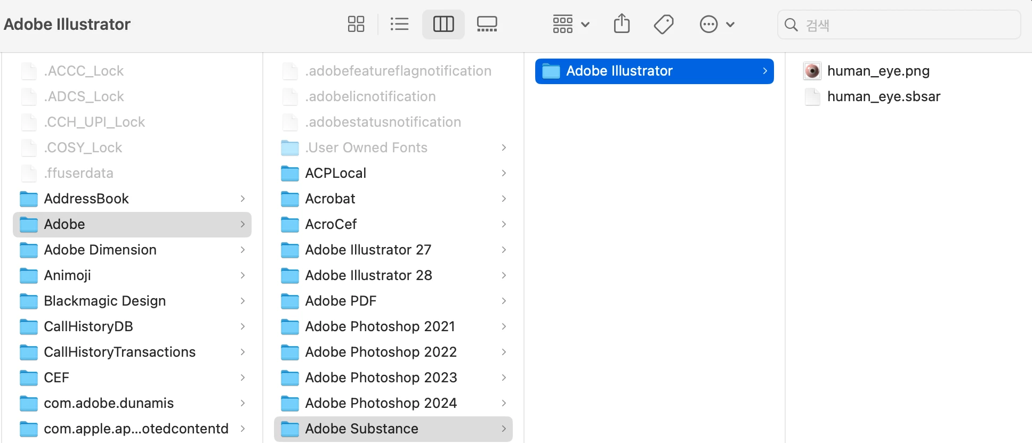The height and width of the screenshot is (443, 1032).
Task: Open the More actions menu
Action: coord(717,24)
